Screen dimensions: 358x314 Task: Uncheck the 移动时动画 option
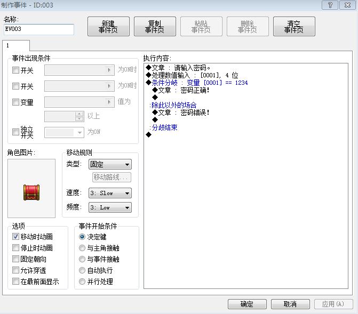(x=15, y=237)
